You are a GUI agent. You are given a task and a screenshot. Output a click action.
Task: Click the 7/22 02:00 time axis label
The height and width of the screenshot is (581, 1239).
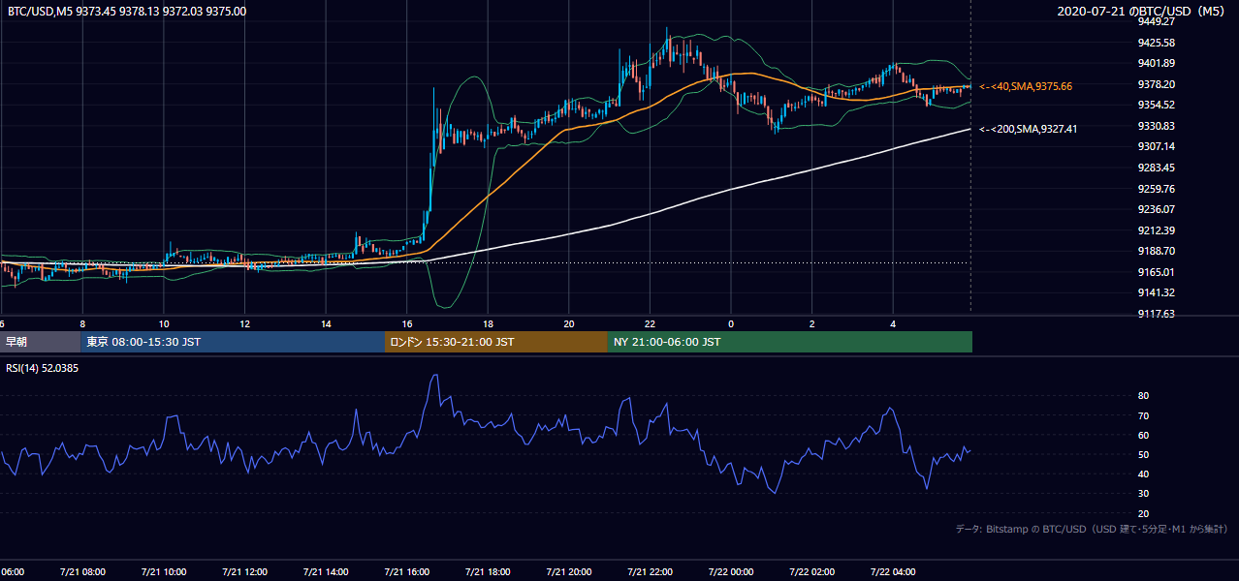click(812, 571)
